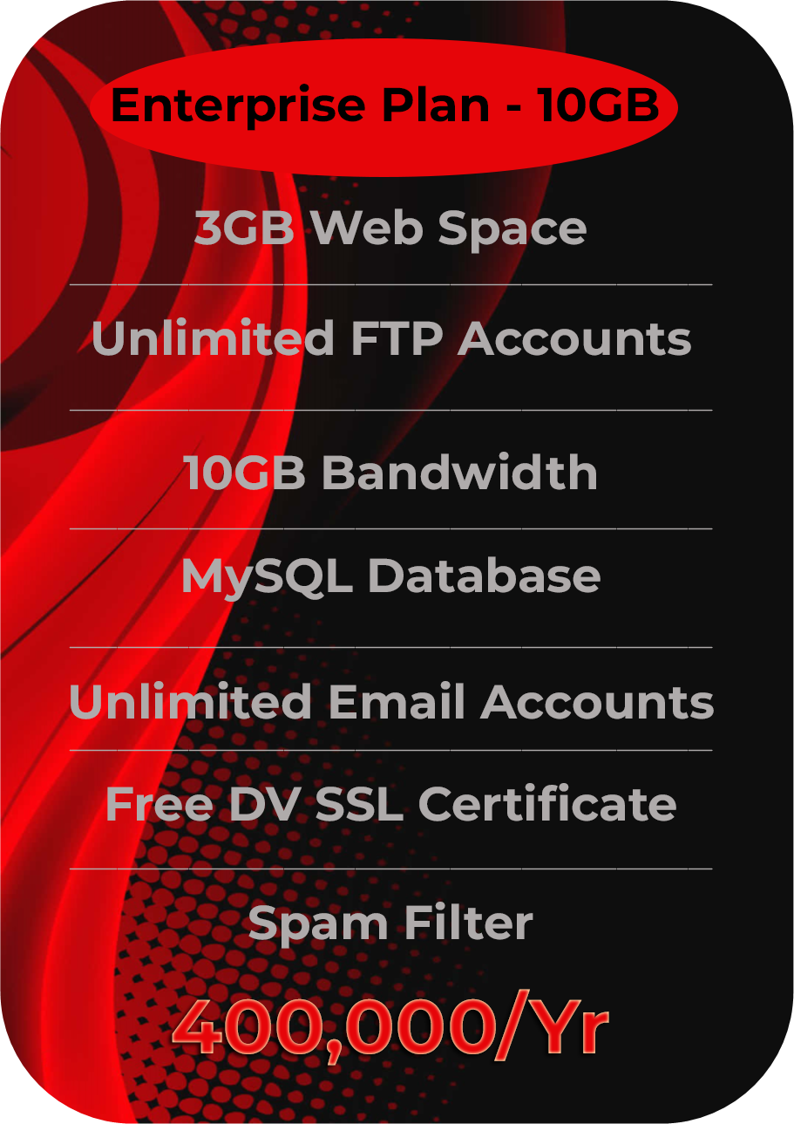Click the divider line below MySQL Database
794x1124 pixels.
(x=390, y=647)
